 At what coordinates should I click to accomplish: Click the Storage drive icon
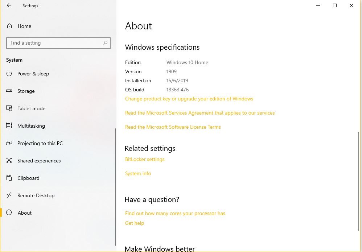9,91
